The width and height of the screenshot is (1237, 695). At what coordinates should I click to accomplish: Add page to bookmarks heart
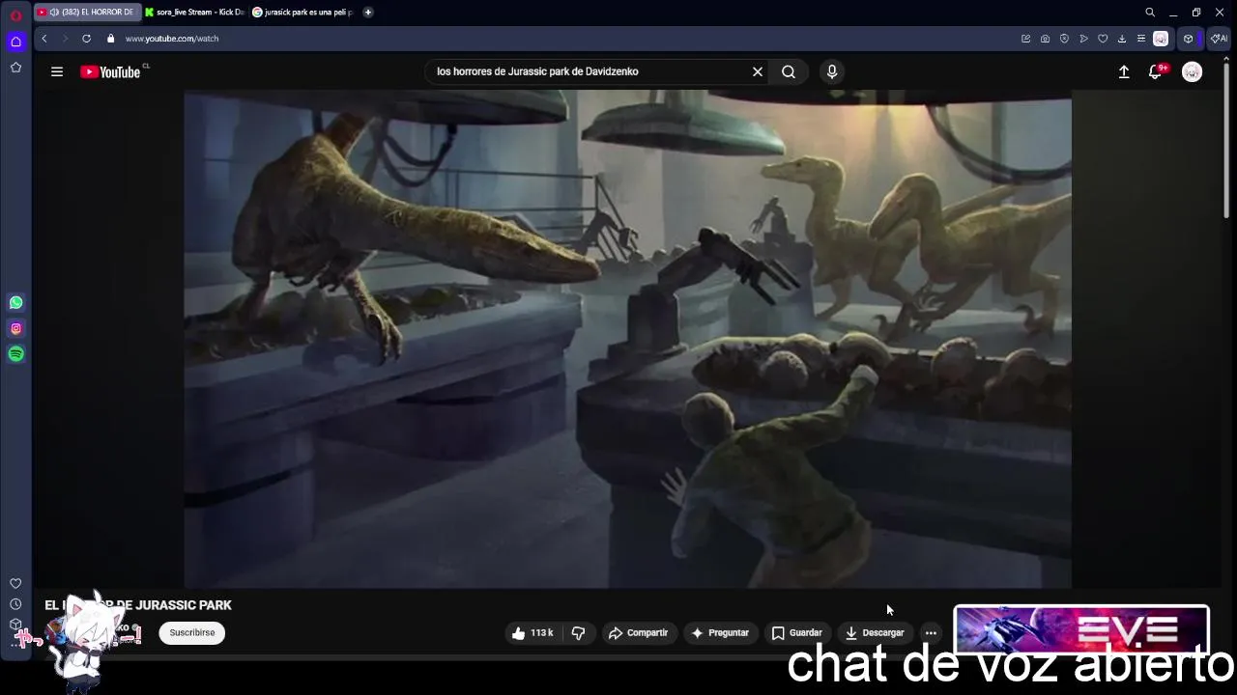(1103, 39)
